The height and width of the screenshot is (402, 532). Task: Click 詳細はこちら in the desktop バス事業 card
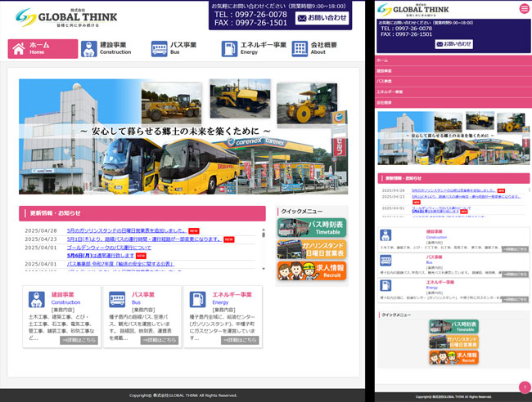pos(160,340)
